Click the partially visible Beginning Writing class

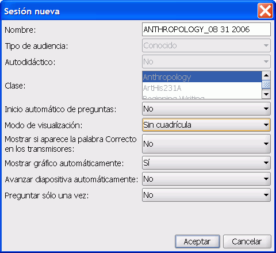[202, 97]
